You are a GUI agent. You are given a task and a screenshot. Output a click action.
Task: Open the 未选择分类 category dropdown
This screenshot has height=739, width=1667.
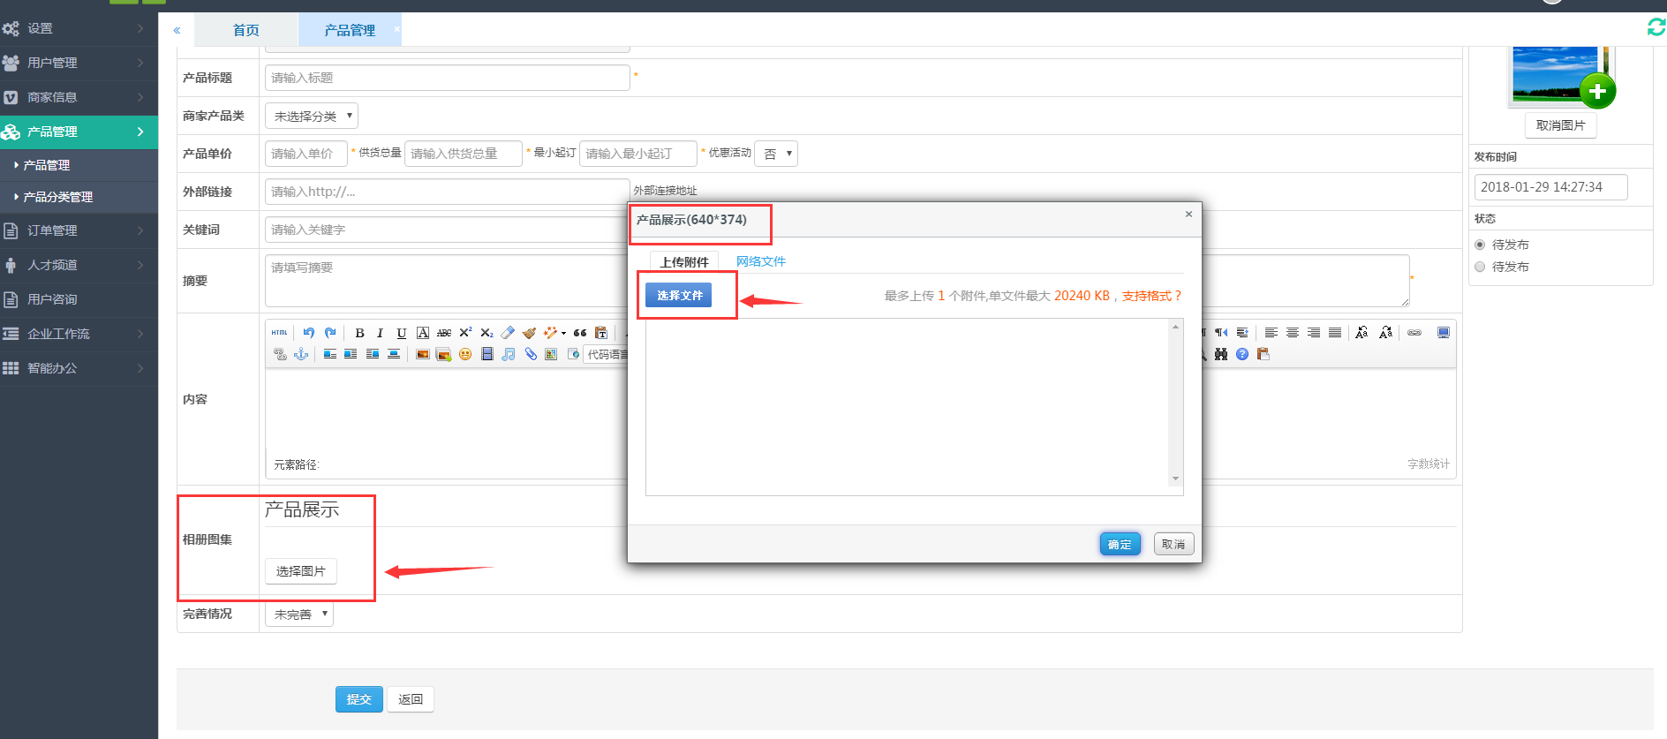click(x=312, y=116)
